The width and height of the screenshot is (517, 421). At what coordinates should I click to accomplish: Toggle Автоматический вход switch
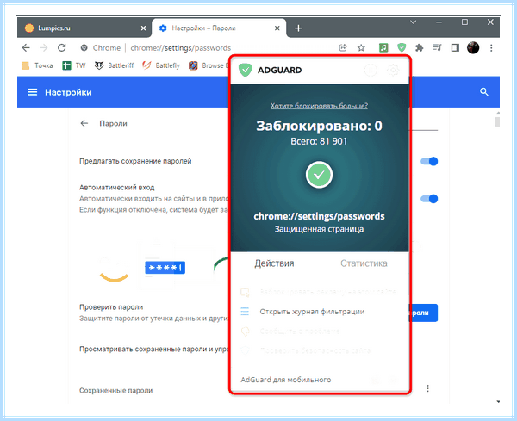[429, 199]
